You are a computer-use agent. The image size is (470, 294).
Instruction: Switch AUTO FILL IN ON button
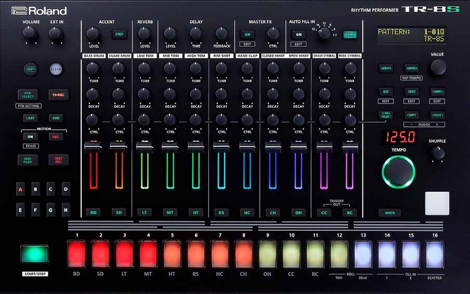299,34
